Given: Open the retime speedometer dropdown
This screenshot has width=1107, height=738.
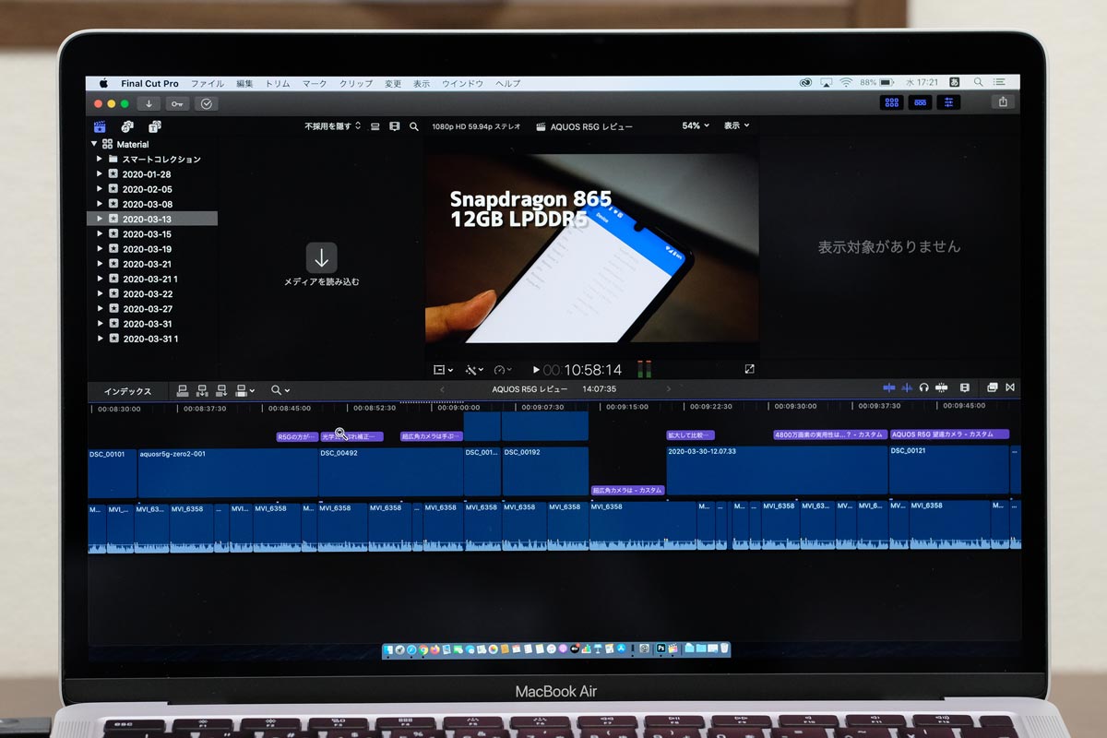Looking at the screenshot, I should click(504, 370).
